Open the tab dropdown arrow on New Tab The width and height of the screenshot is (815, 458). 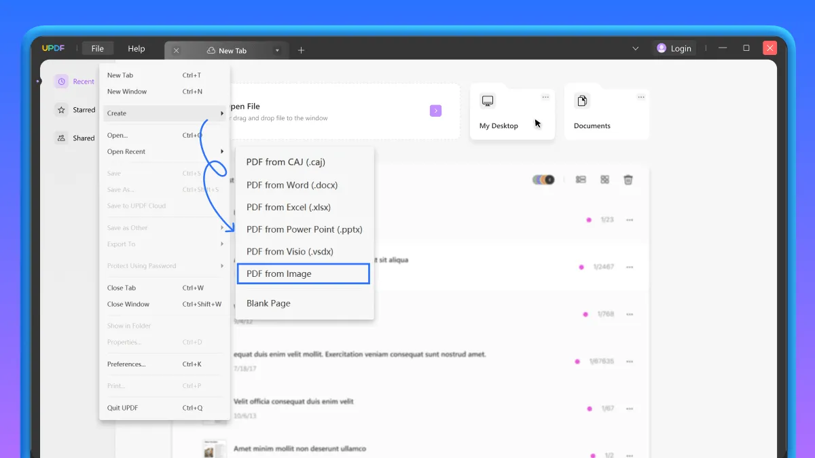click(x=277, y=50)
